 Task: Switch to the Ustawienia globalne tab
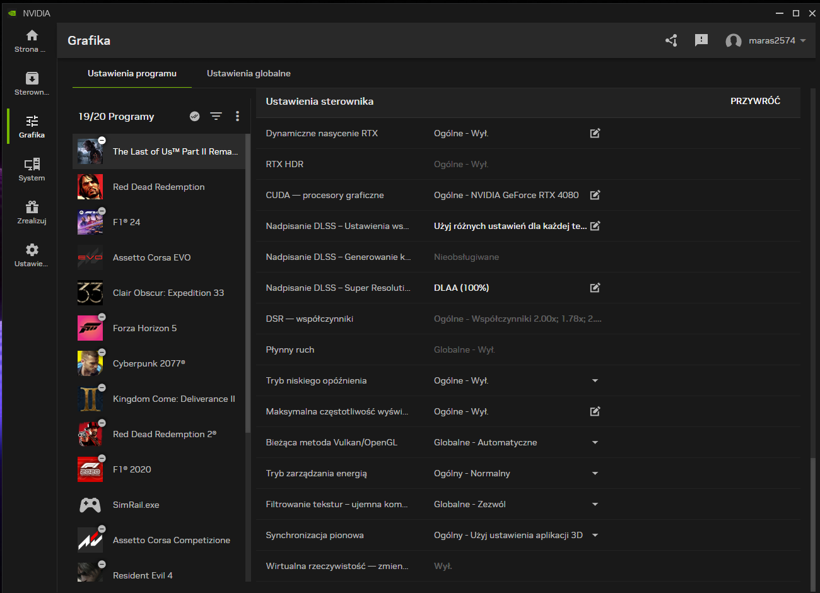pyautogui.click(x=249, y=73)
